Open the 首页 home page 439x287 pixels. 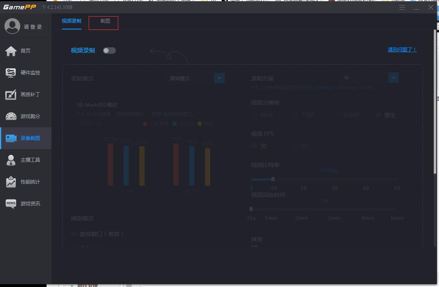(x=26, y=51)
